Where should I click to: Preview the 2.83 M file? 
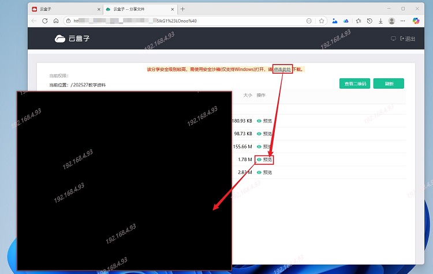point(264,172)
